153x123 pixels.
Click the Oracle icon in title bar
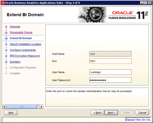tap(3, 3)
